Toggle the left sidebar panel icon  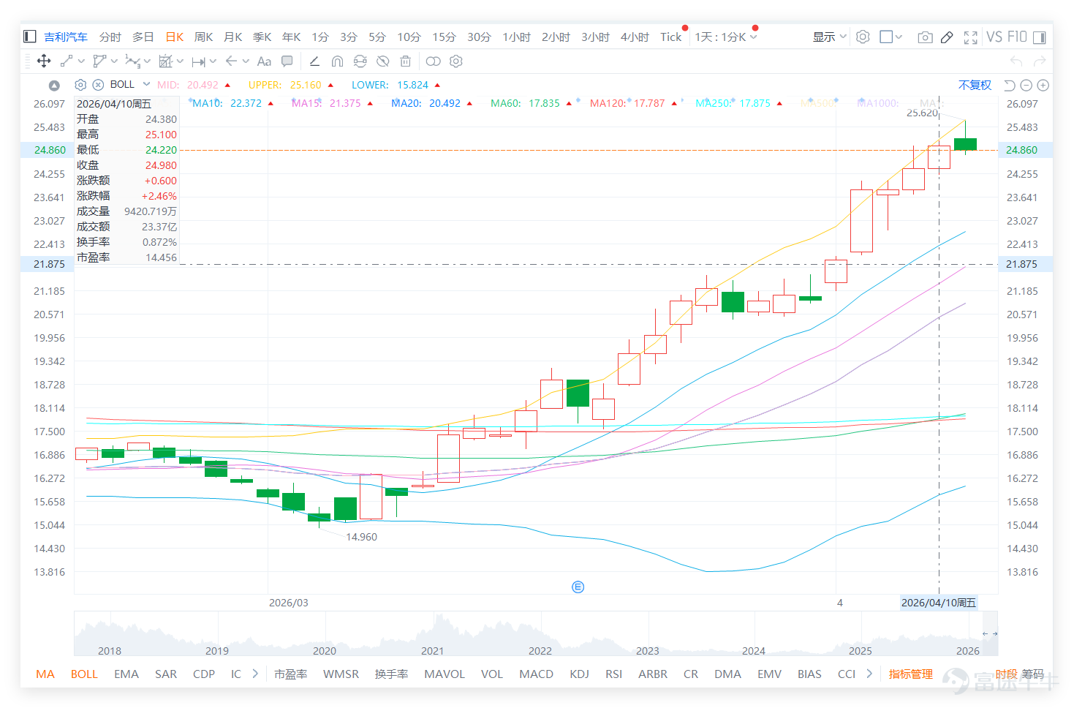click(30, 37)
